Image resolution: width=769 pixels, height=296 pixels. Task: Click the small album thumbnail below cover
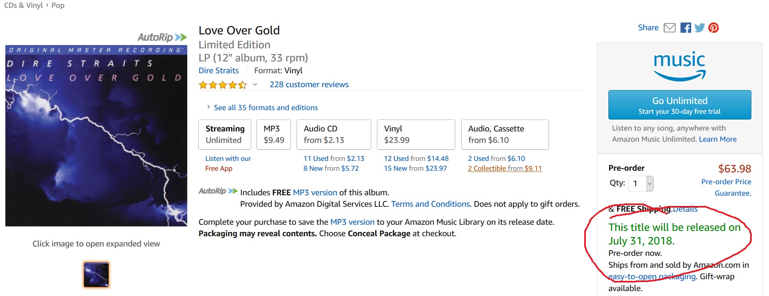(x=96, y=275)
